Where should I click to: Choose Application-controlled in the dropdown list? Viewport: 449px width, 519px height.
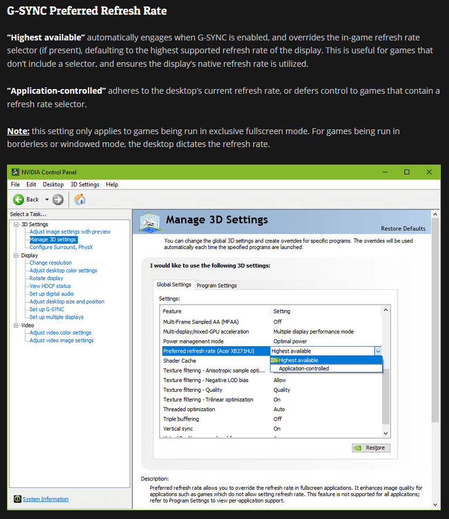point(326,368)
